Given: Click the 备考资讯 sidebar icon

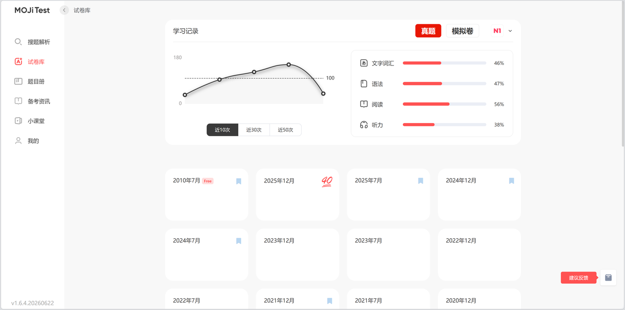Looking at the screenshot, I should coord(19,101).
